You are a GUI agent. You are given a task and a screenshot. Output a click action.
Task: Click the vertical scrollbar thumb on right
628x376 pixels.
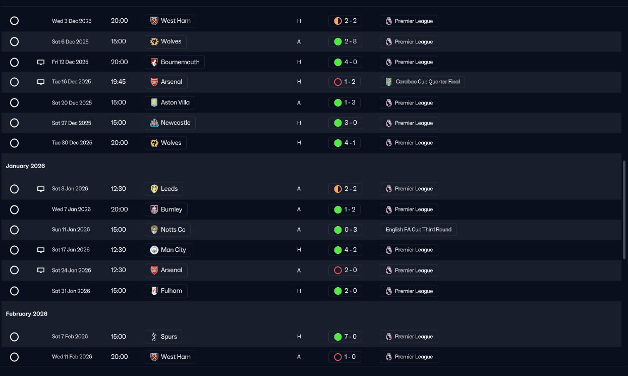624,210
